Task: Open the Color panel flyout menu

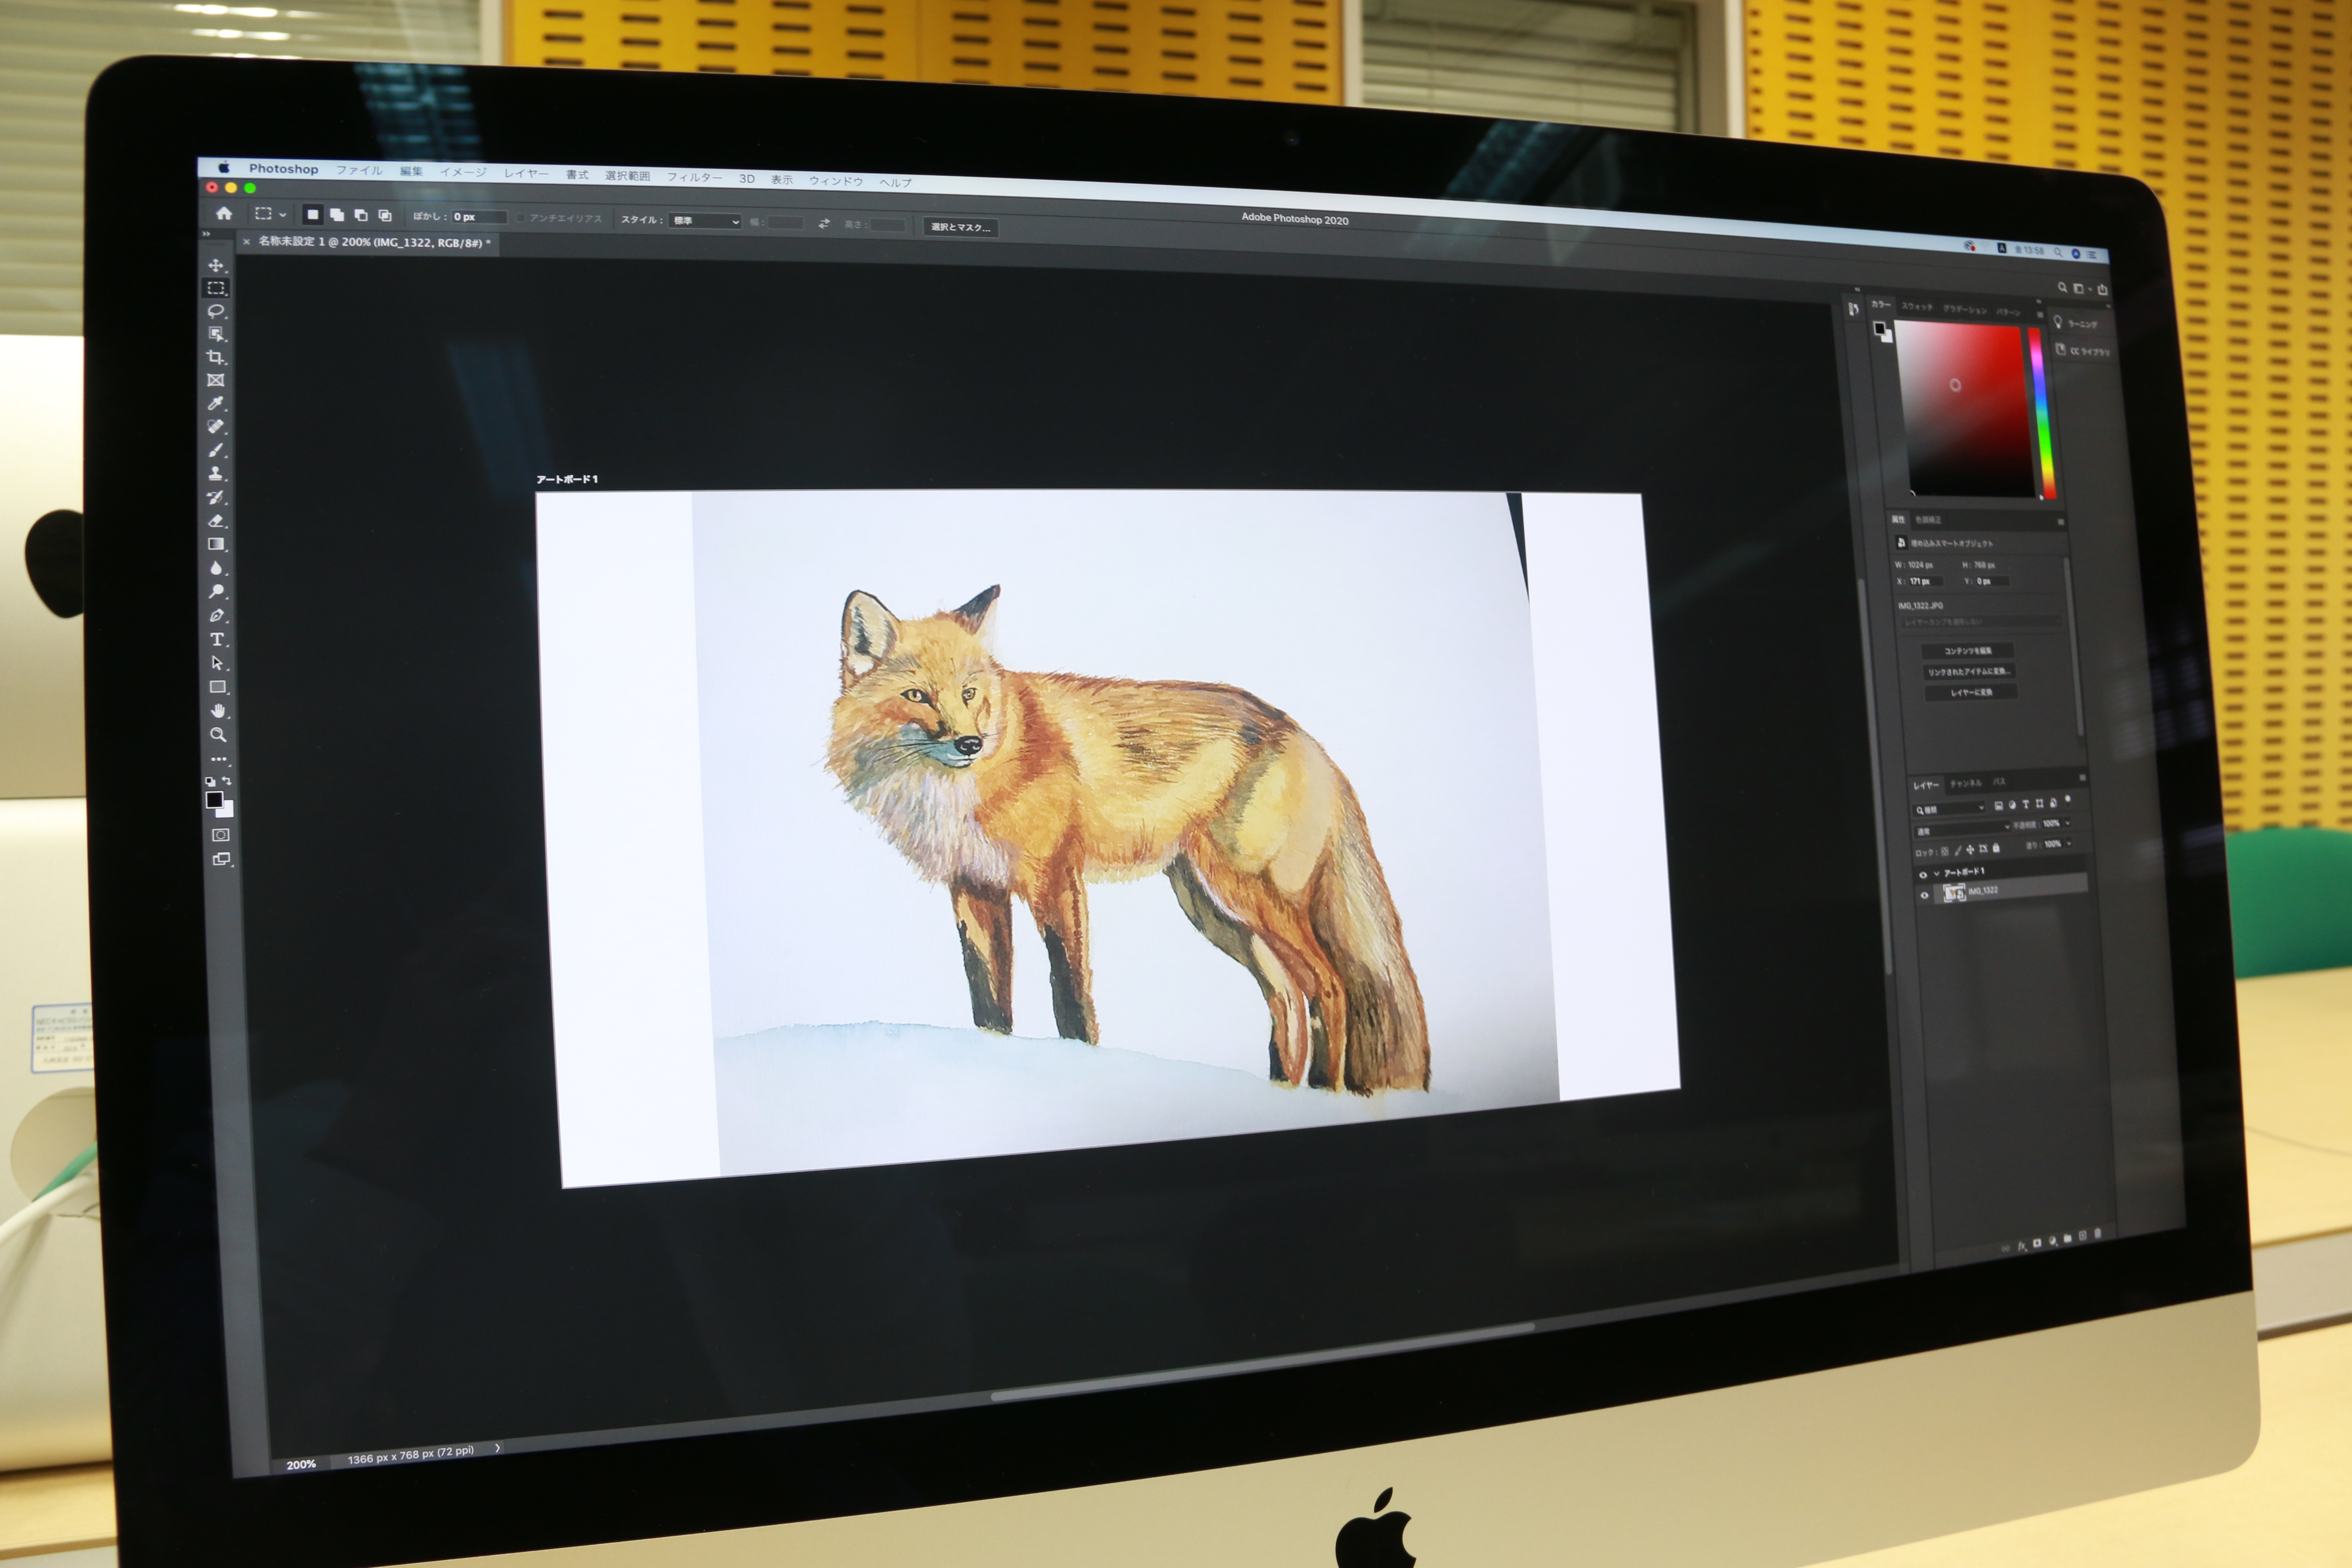Action: coord(2040,315)
